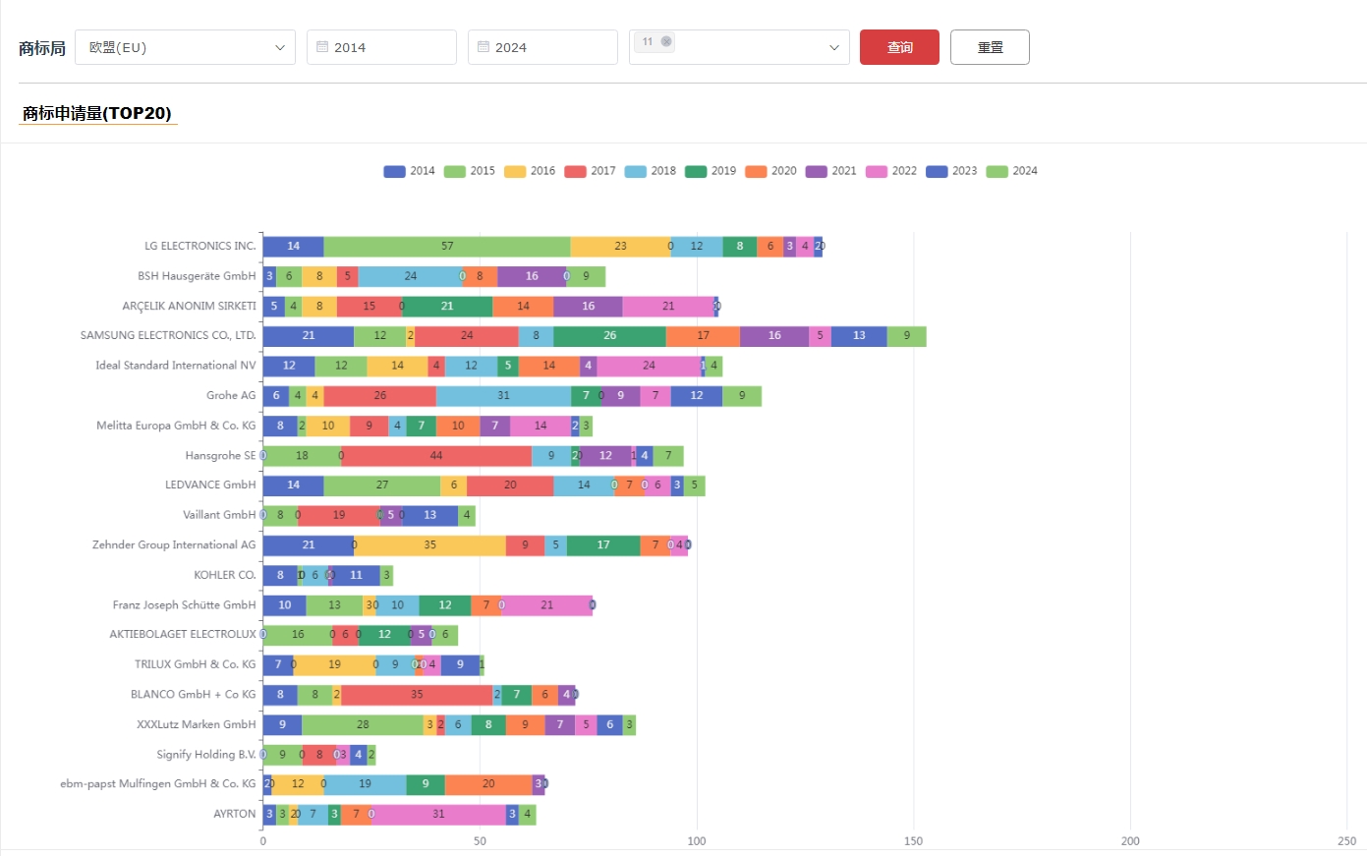Screen dimensions: 1367x856
Task: Click the 2024 end year input field
Action: click(550, 47)
